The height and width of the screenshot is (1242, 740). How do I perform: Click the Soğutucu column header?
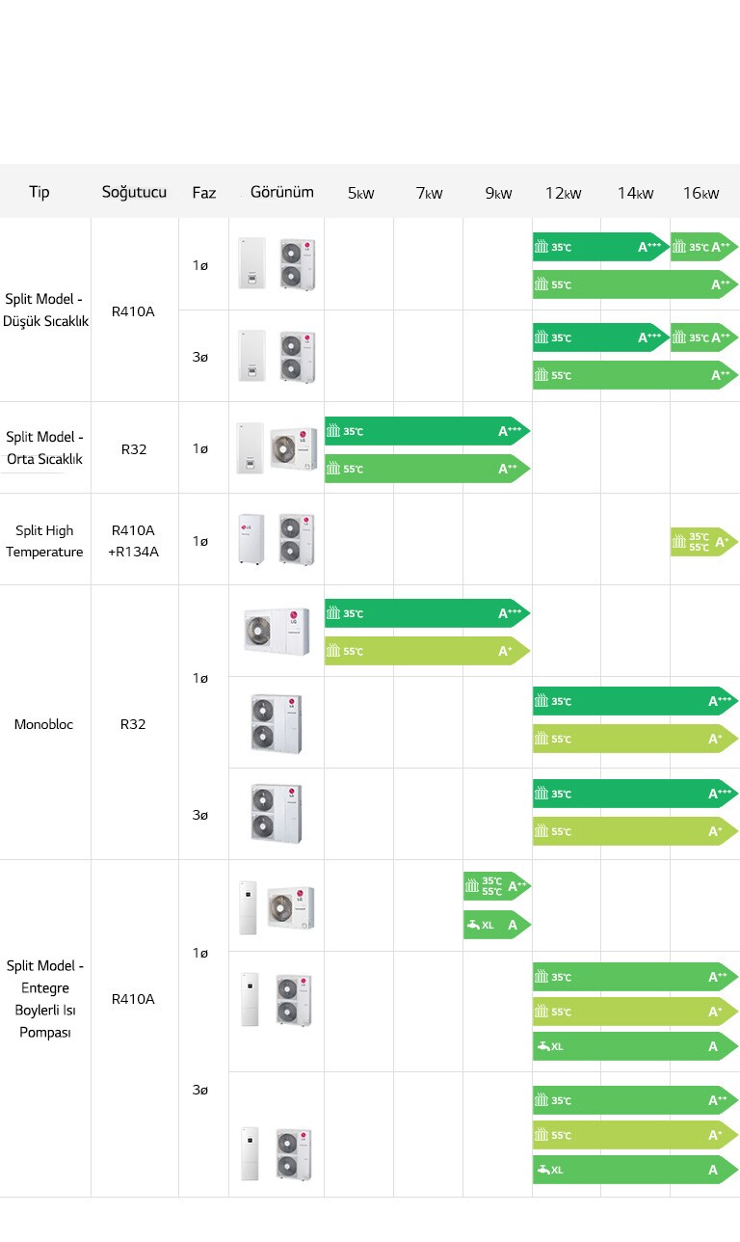click(x=134, y=192)
